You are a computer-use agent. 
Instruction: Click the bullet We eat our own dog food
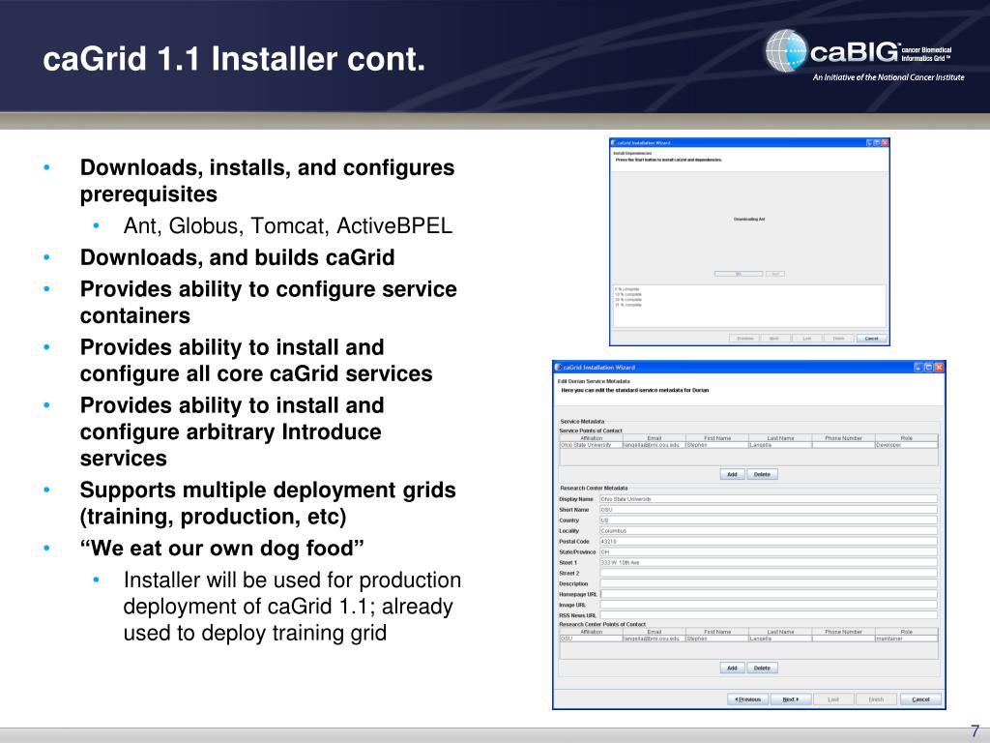[x=222, y=549]
